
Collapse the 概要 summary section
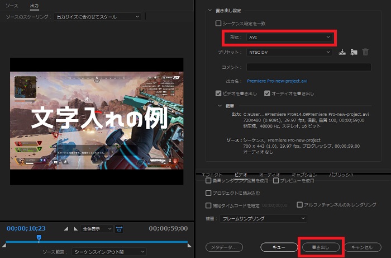[220, 106]
